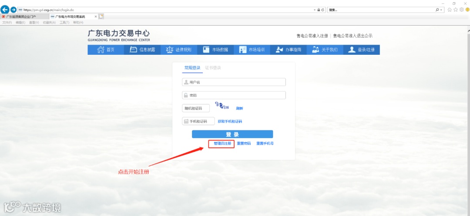This screenshot has width=470, height=216.
Task: Expand the address bar history dropdown arrow
Action: click(x=315, y=10)
